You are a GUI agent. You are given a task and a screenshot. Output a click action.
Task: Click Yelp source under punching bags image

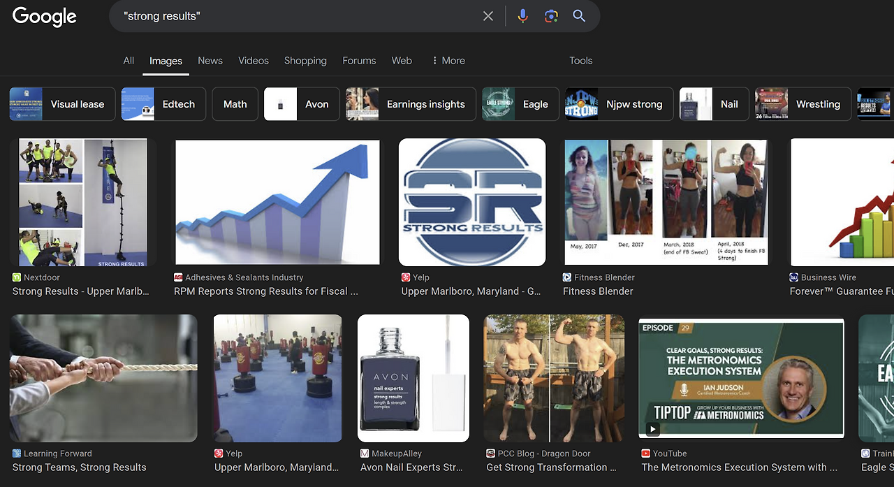pos(234,453)
